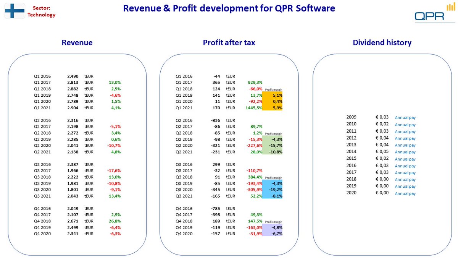Select the Profit after tax heading
The width and height of the screenshot is (458, 258).
pos(229,42)
